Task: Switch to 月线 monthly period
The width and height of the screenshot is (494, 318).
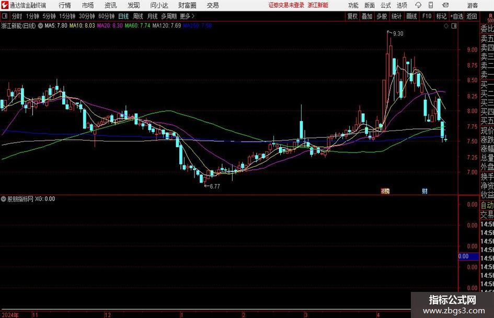Action: tap(153, 16)
